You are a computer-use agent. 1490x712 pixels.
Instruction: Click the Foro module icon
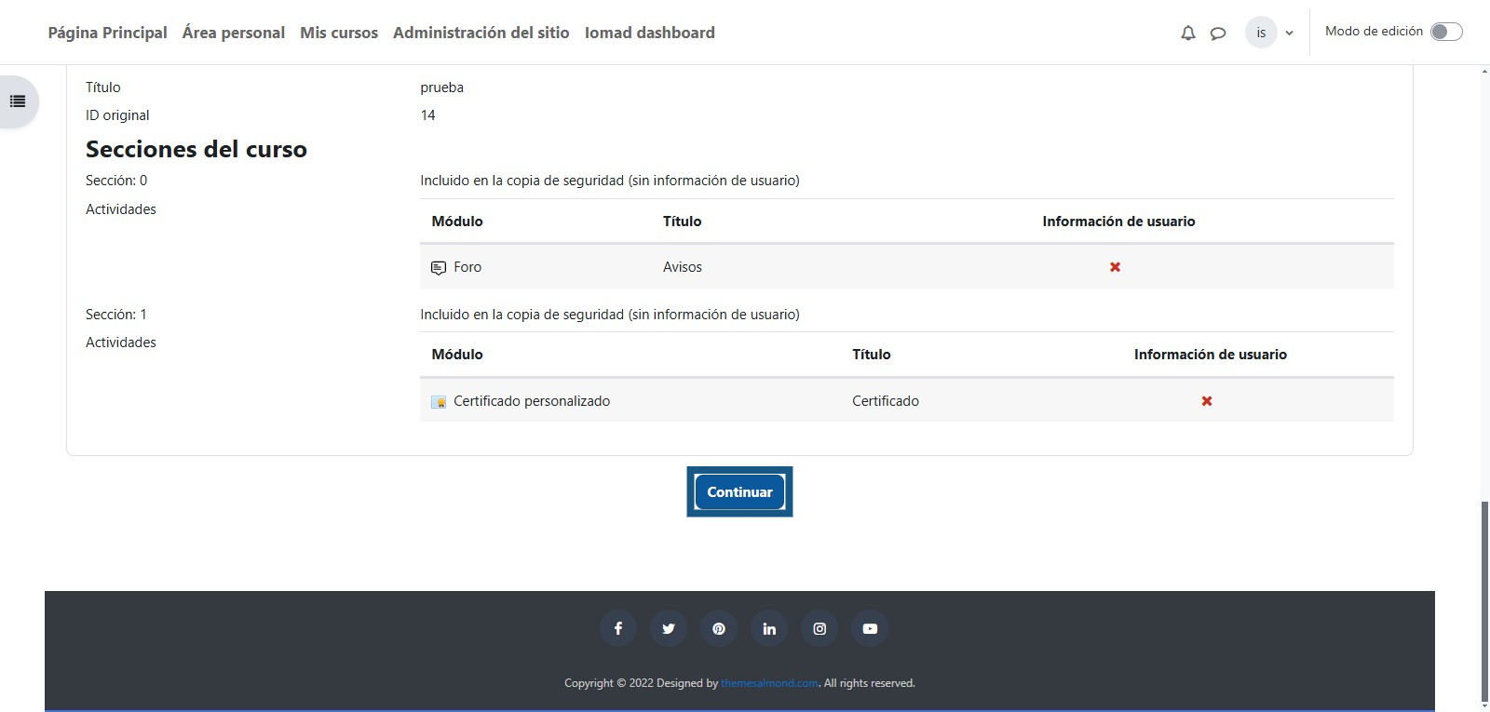tap(439, 268)
